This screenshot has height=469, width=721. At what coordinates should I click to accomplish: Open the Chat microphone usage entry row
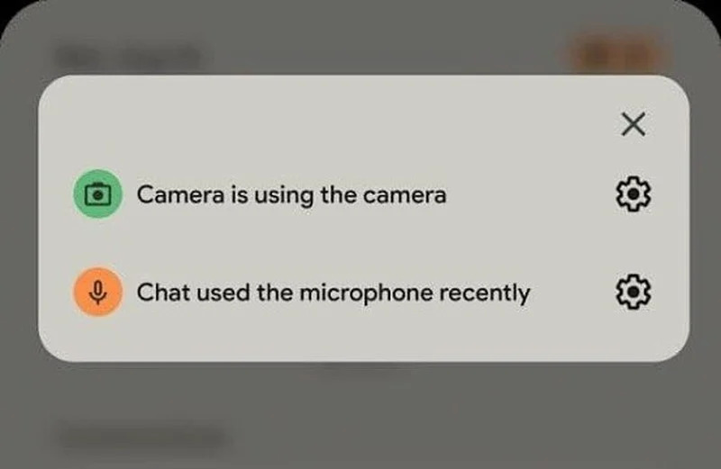[x=363, y=292]
